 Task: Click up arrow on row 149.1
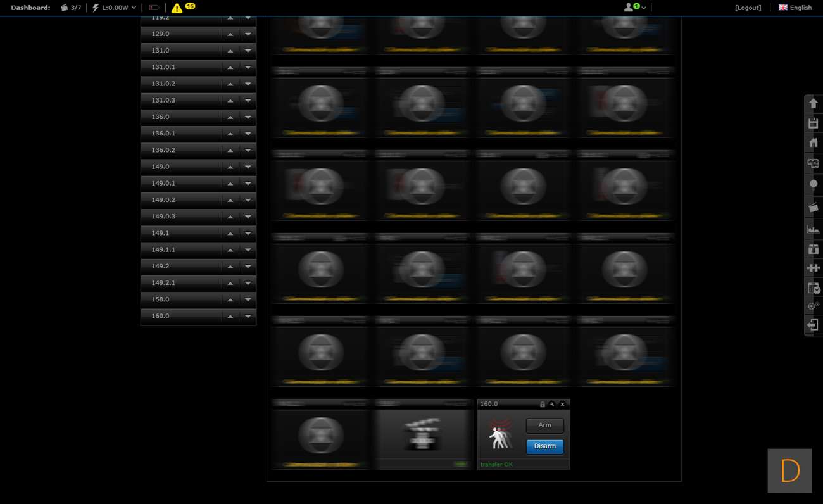pyautogui.click(x=230, y=234)
